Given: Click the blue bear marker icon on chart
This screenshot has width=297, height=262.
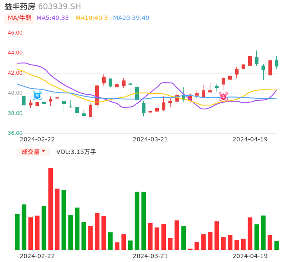Looking at the screenshot, I should pos(37,95).
